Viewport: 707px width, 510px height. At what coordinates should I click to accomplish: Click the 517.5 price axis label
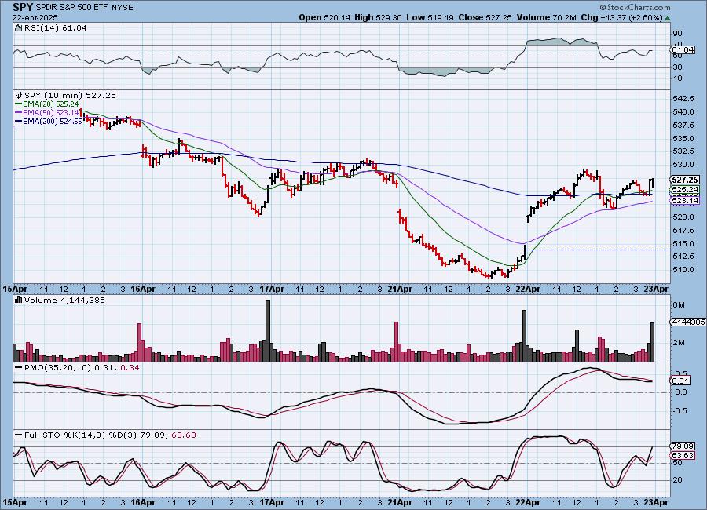[682, 230]
